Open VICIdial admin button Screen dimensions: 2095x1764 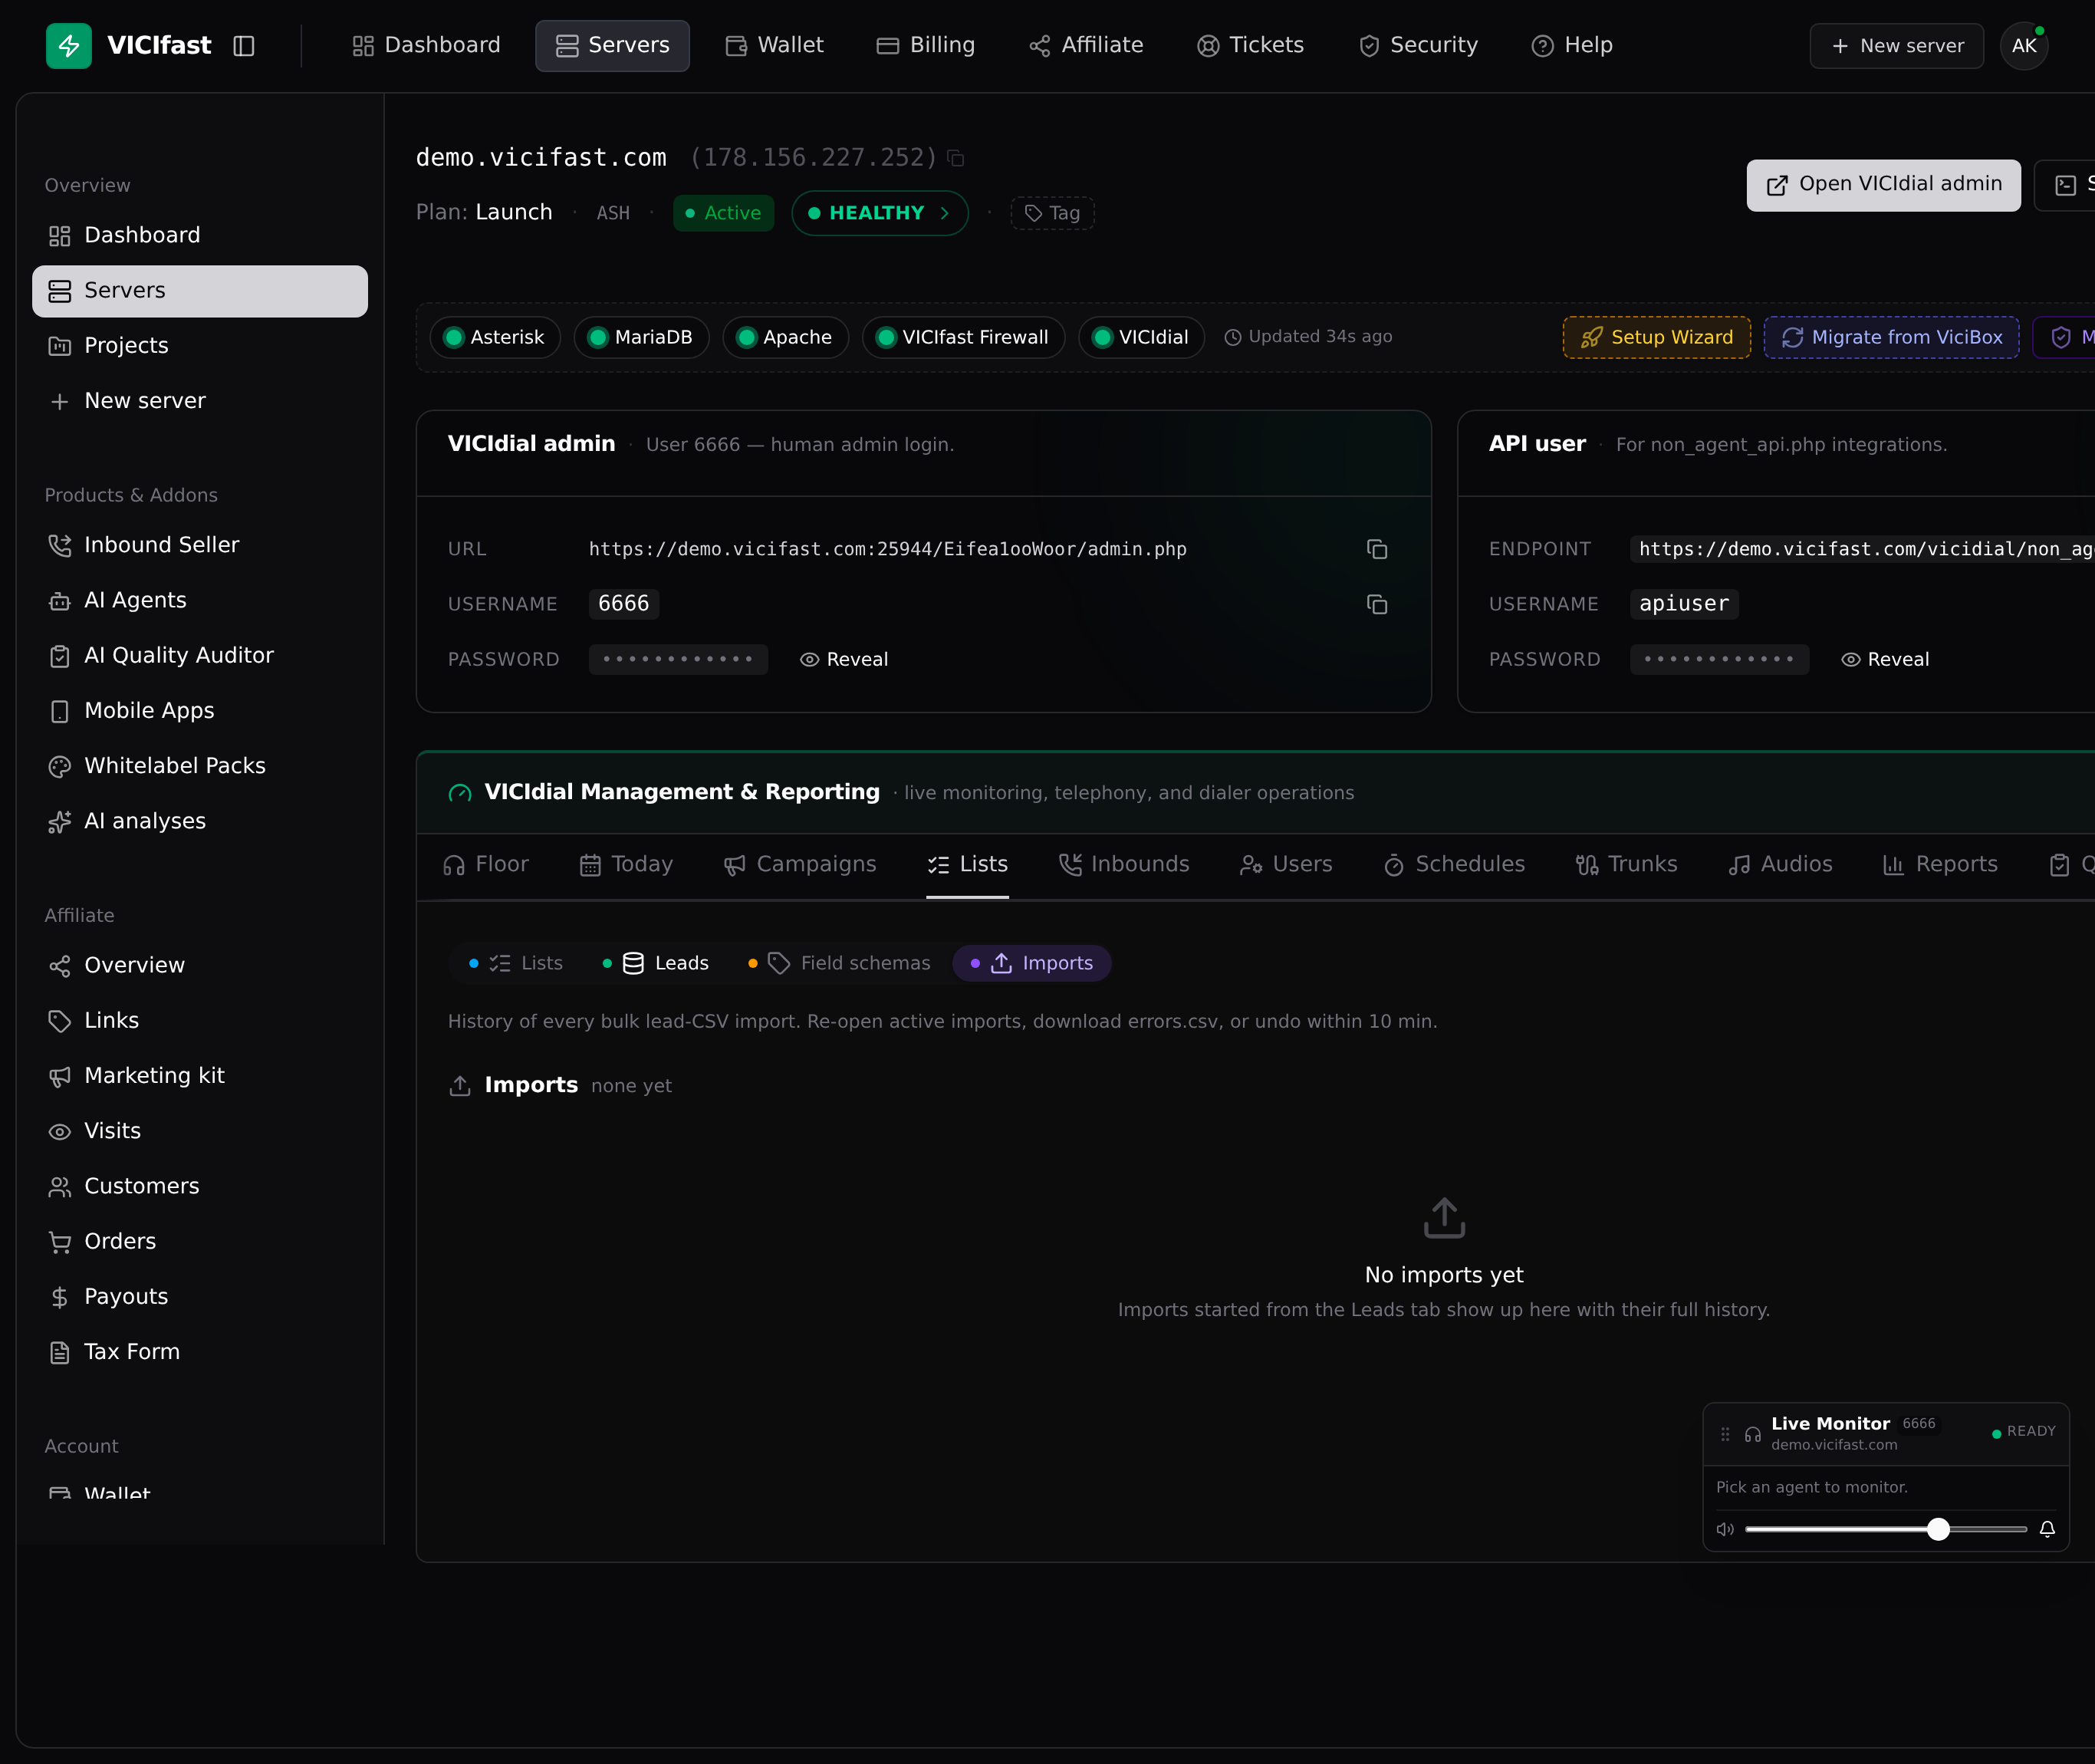point(1883,185)
